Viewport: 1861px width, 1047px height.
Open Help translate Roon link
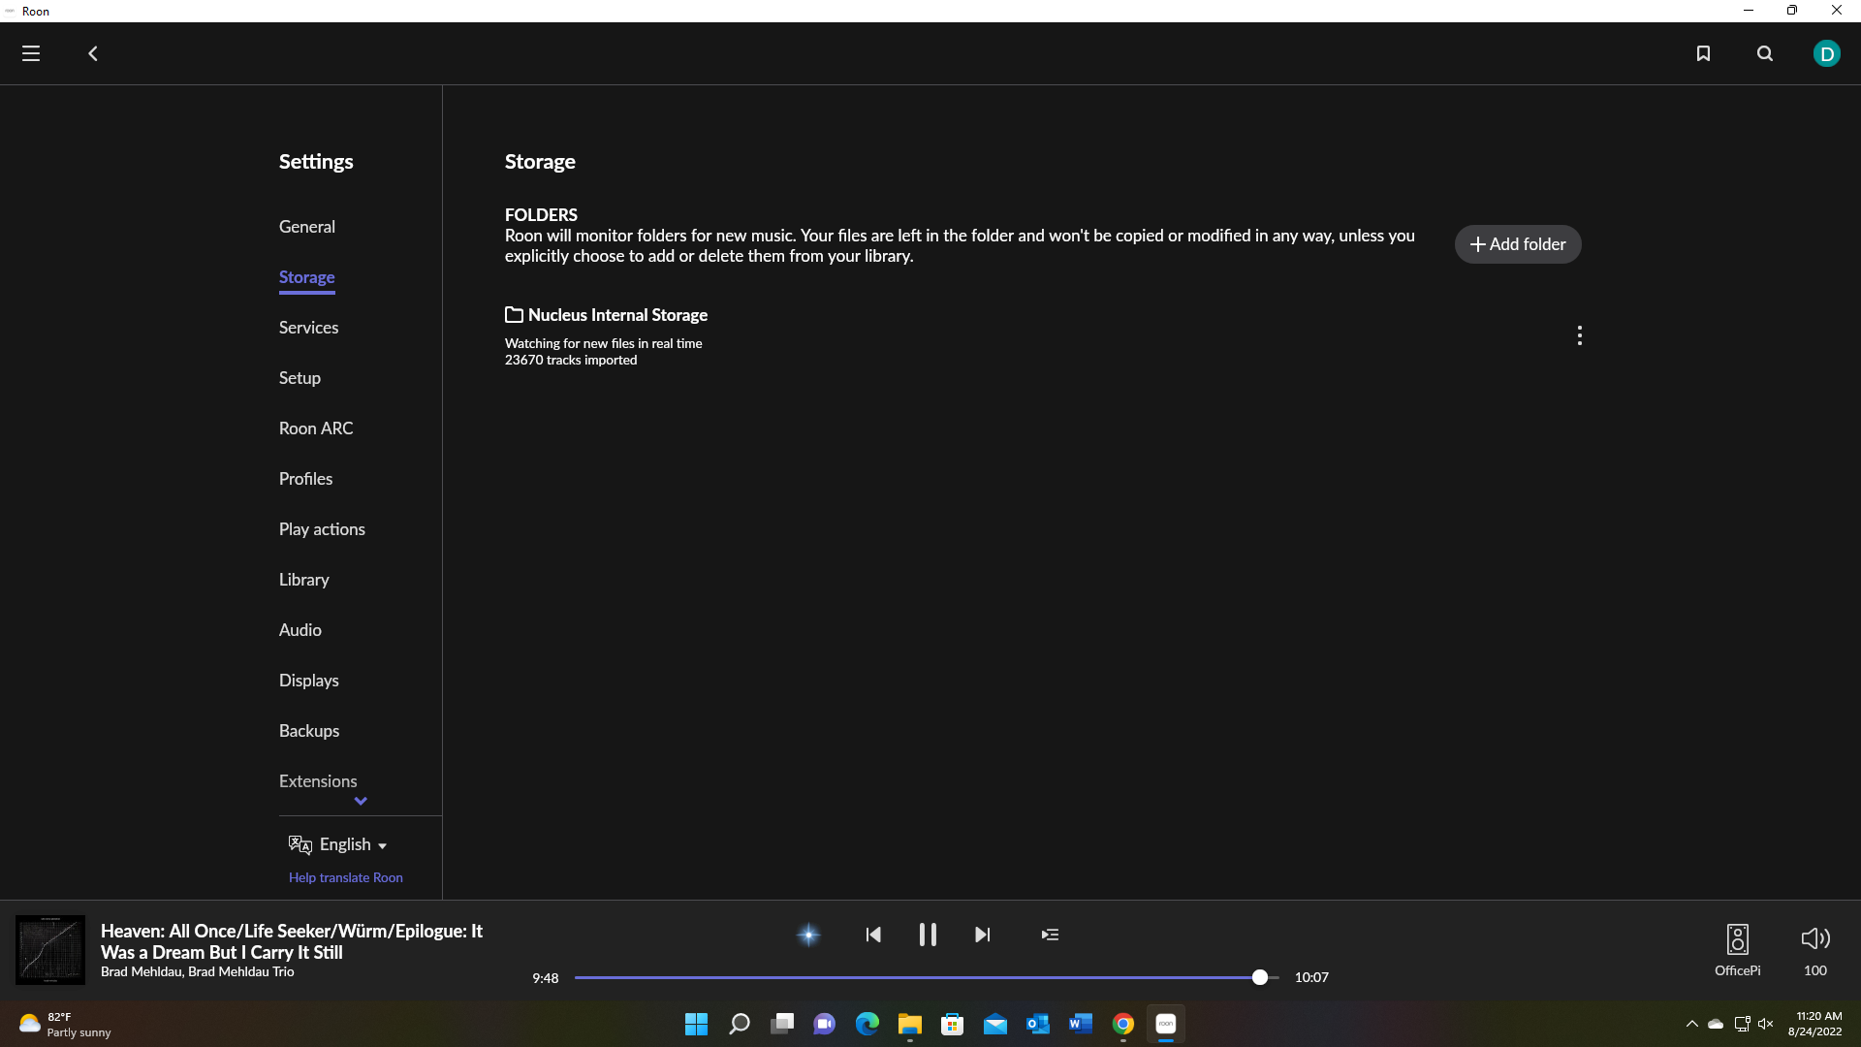tap(346, 877)
